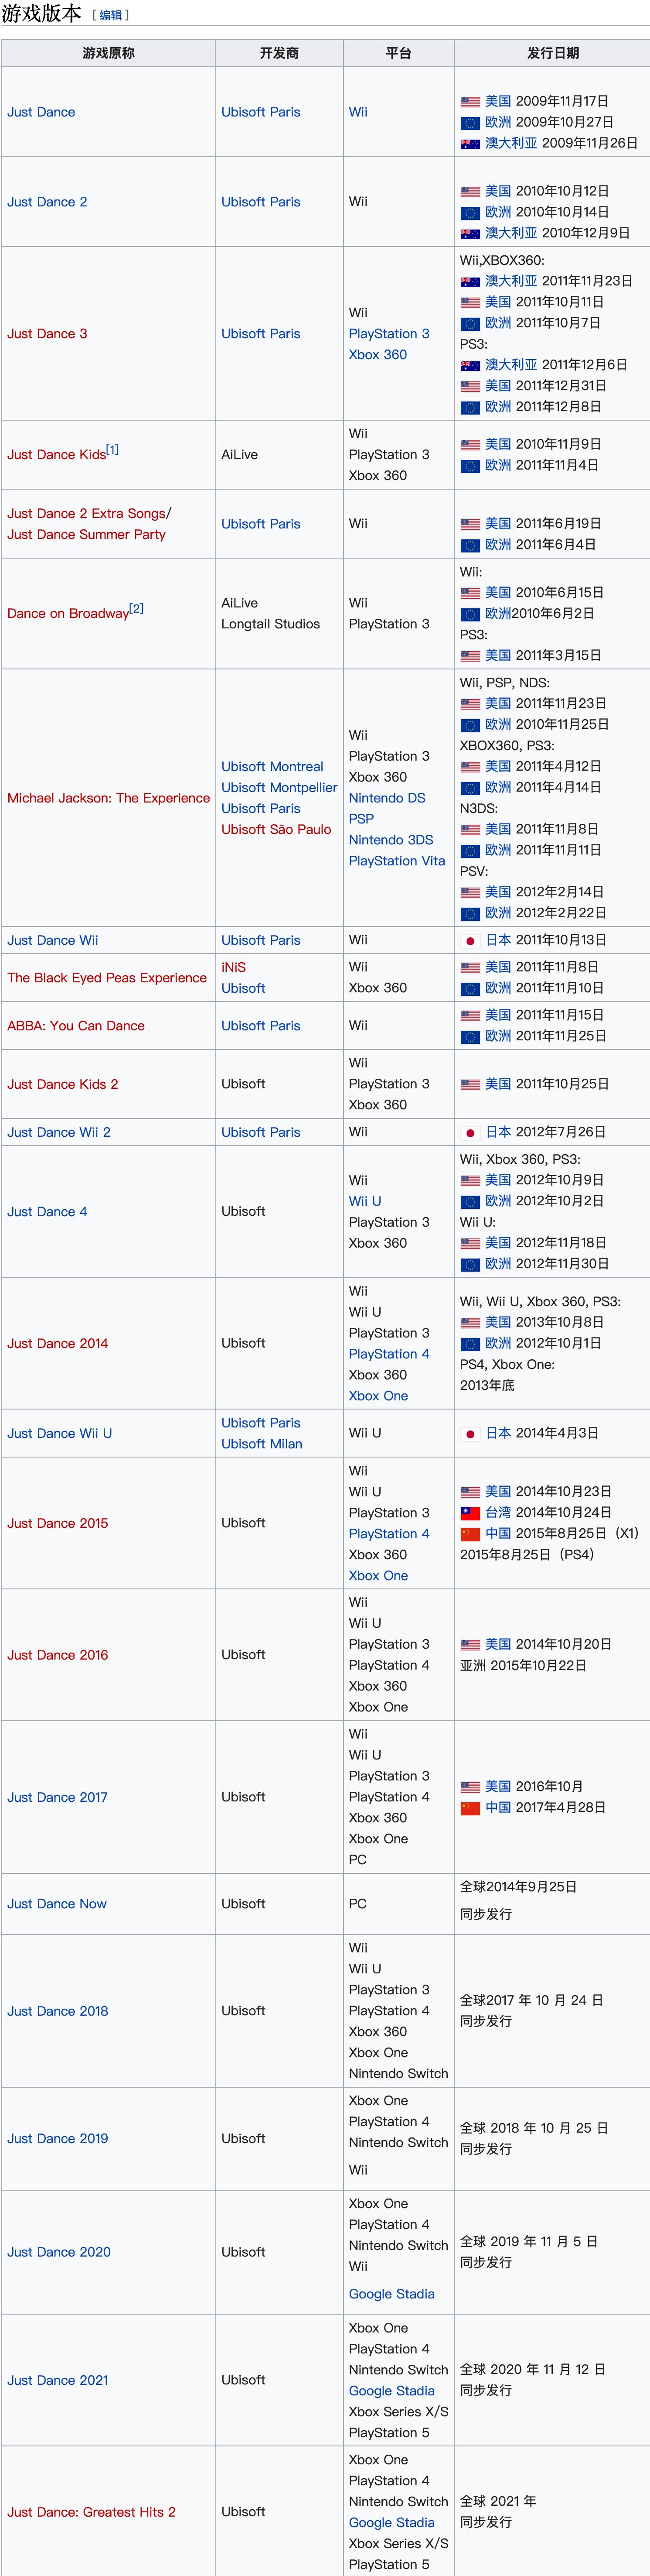Viewport: 650px width, 2576px height.
Task: Click the China flag beside 2017年4月28日
Action: point(470,1808)
